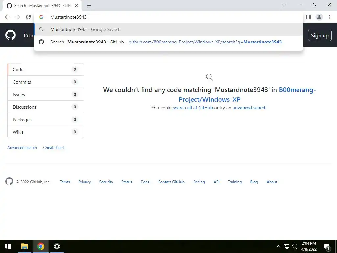The image size is (337, 253).
Task: Select the Discussions results filter
Action: click(x=45, y=107)
